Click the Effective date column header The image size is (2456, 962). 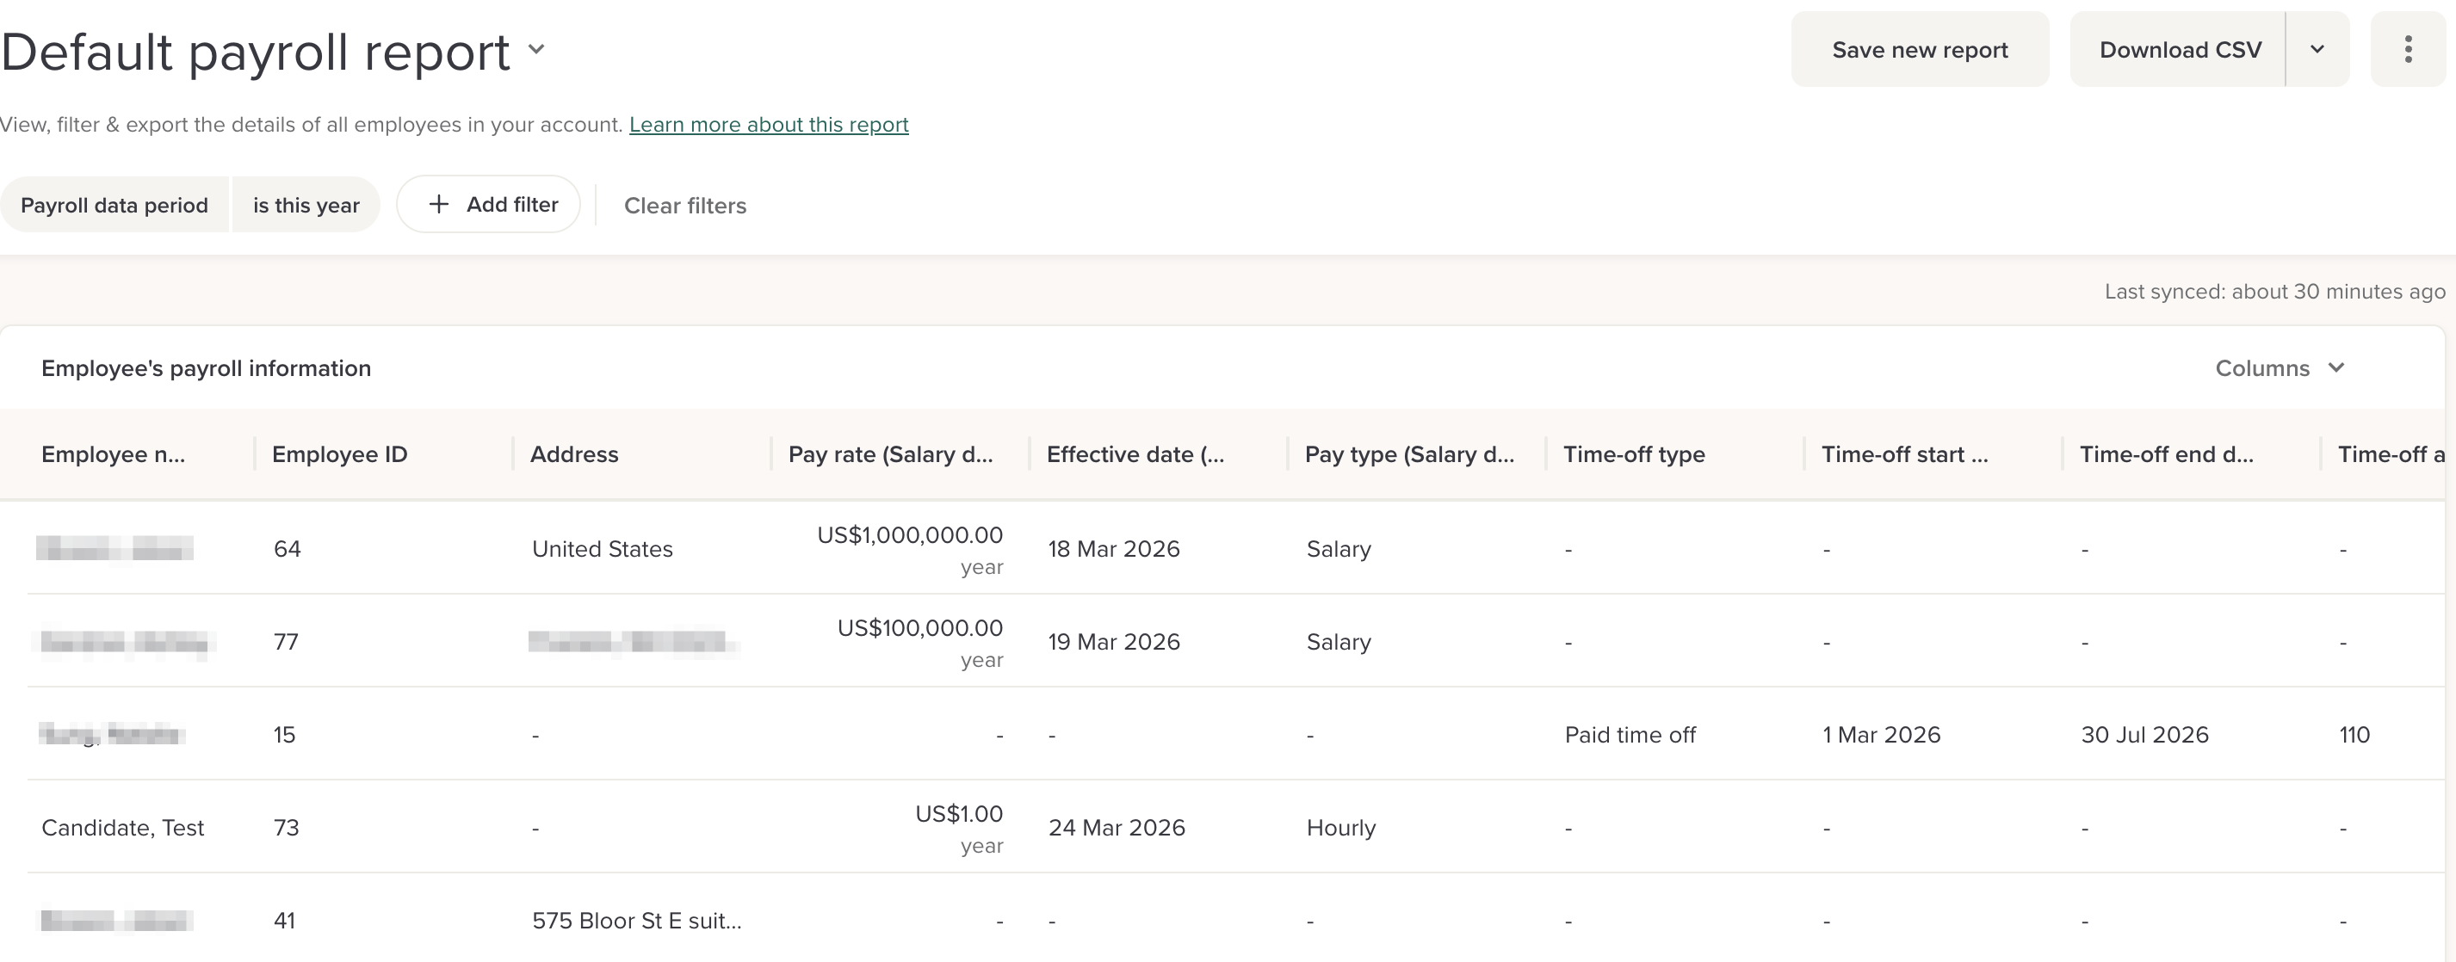[1135, 455]
